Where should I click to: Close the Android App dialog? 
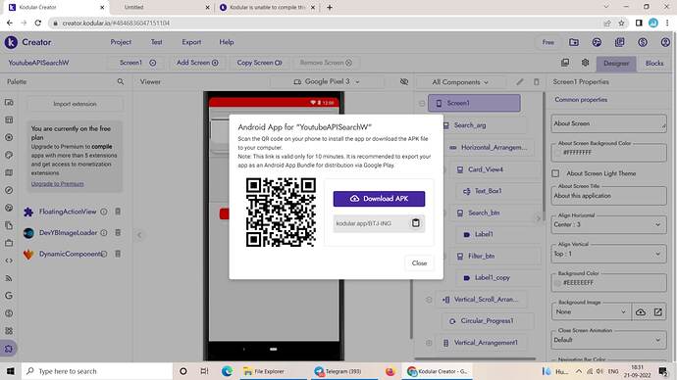click(x=419, y=262)
